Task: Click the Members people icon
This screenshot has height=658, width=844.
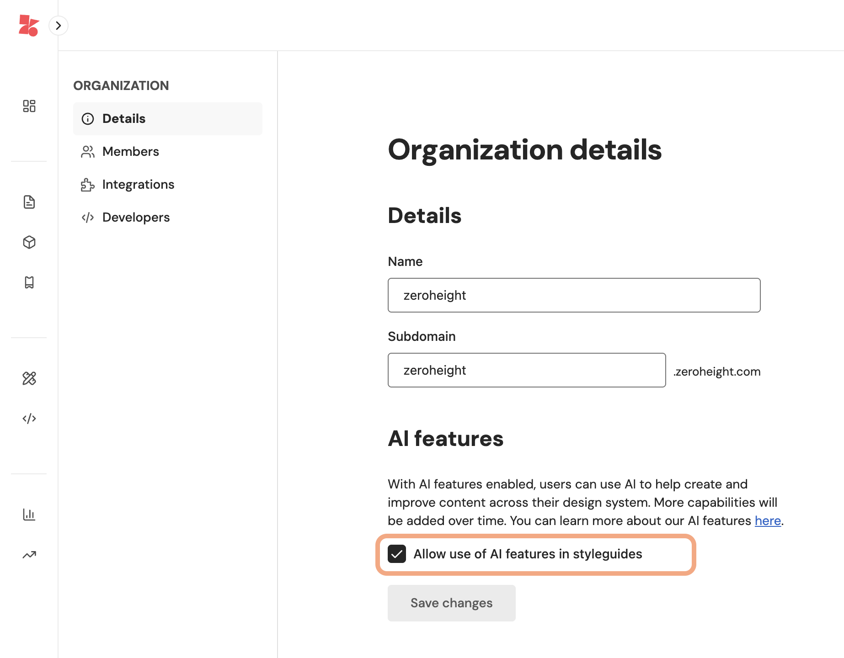Action: [88, 152]
